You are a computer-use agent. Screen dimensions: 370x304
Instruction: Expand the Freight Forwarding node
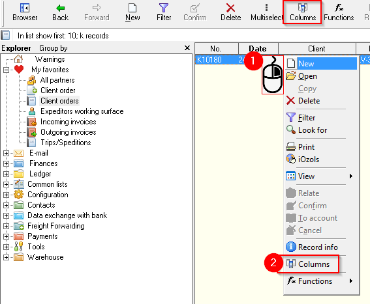7,226
